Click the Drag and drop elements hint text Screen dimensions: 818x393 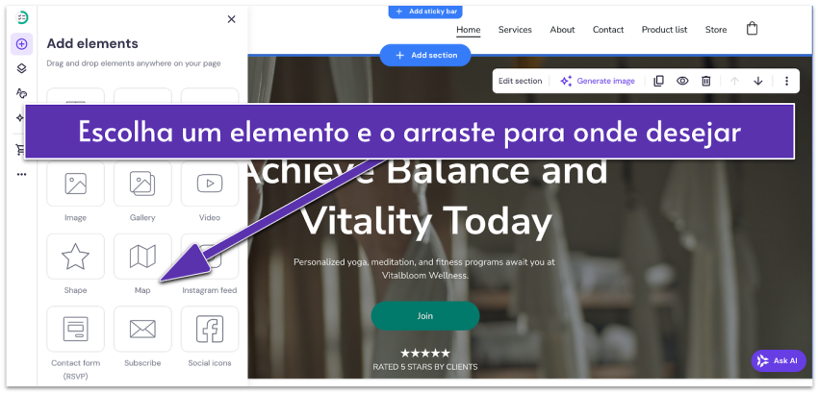134,63
